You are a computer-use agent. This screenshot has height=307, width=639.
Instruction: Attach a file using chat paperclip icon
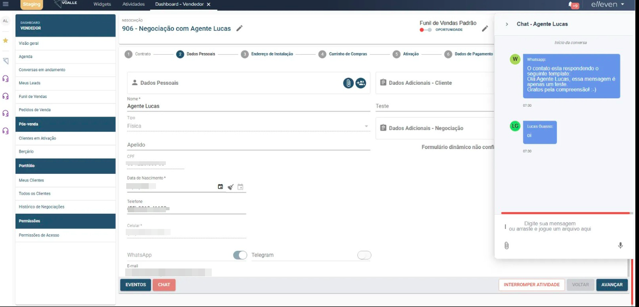[x=506, y=246]
